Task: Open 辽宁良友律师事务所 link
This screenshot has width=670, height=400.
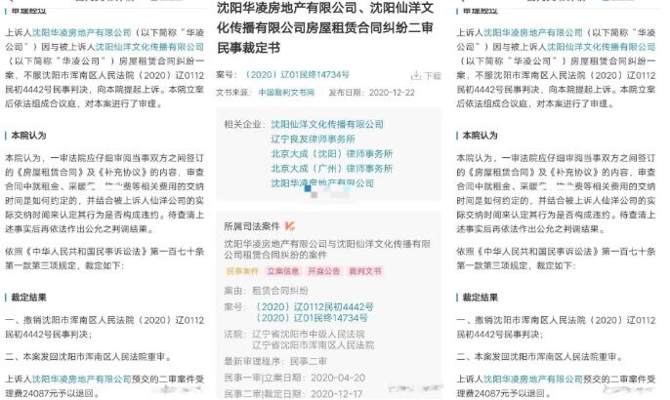Action: pyautogui.click(x=314, y=139)
